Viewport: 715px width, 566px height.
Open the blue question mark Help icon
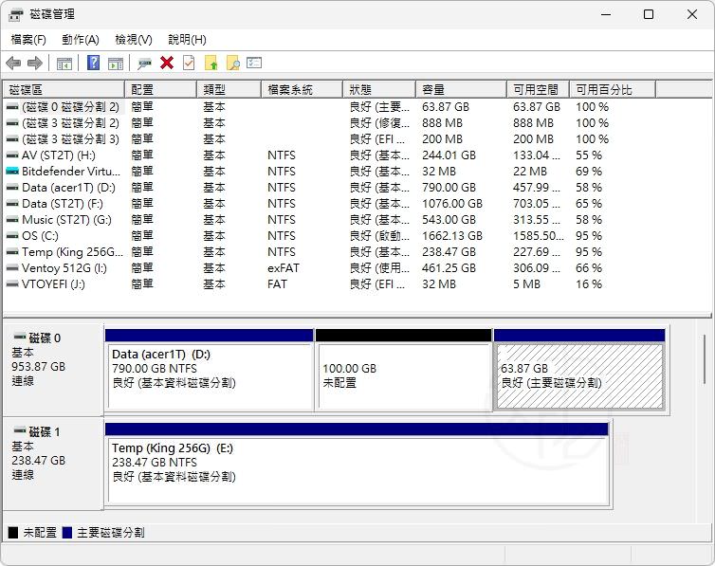93,63
